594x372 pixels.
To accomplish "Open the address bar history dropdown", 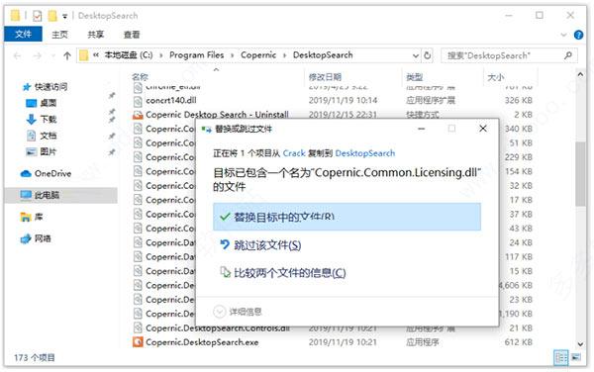I will [x=415, y=55].
